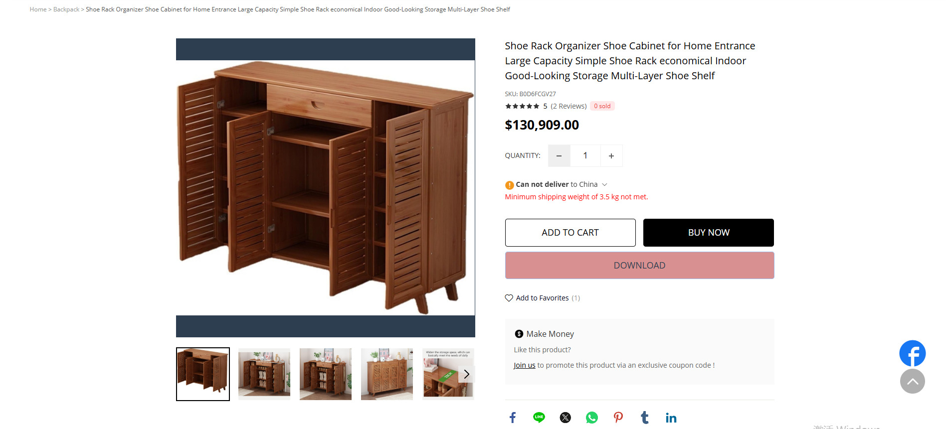Share via WhatsApp icon
The height and width of the screenshot is (429, 950).
592,418
